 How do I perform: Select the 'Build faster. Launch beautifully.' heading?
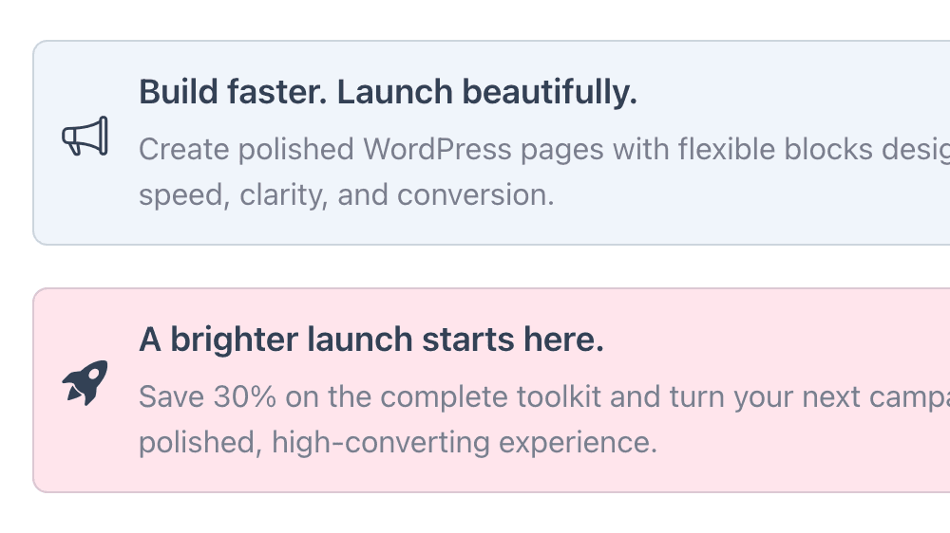[x=388, y=93]
